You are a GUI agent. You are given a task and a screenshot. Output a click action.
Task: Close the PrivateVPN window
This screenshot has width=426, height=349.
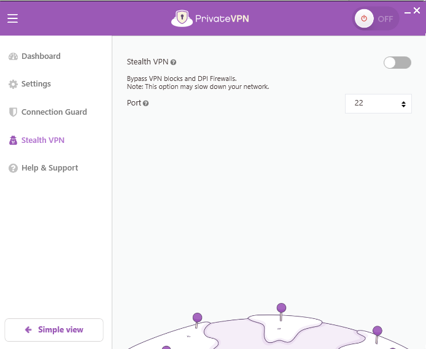417,10
